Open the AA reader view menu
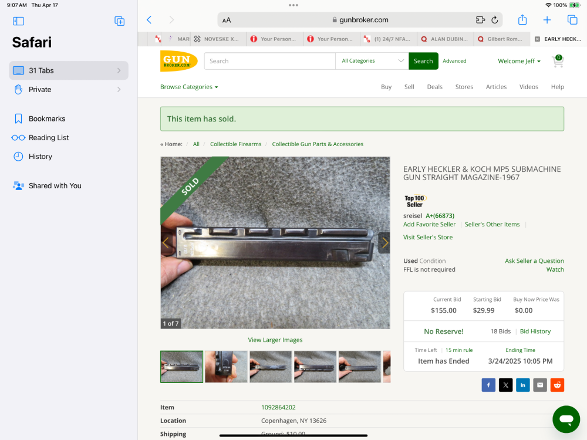Image resolution: width=587 pixels, height=440 pixels. click(227, 20)
